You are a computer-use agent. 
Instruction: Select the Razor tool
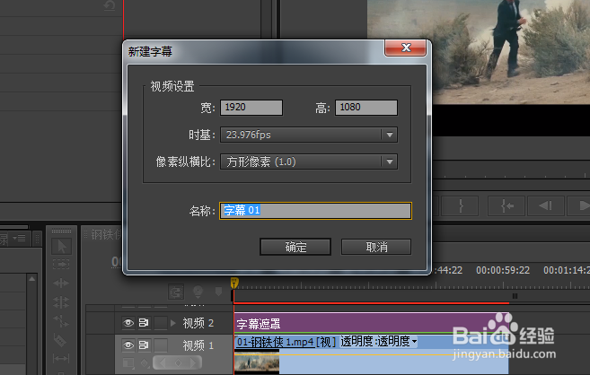(x=60, y=340)
